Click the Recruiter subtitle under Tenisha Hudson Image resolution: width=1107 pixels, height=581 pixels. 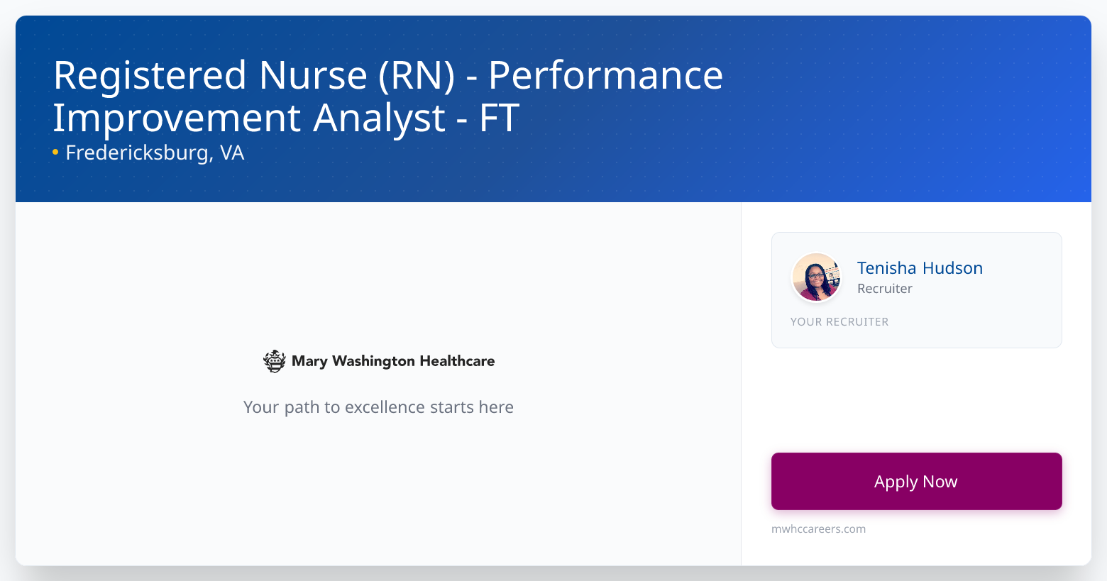tap(884, 288)
